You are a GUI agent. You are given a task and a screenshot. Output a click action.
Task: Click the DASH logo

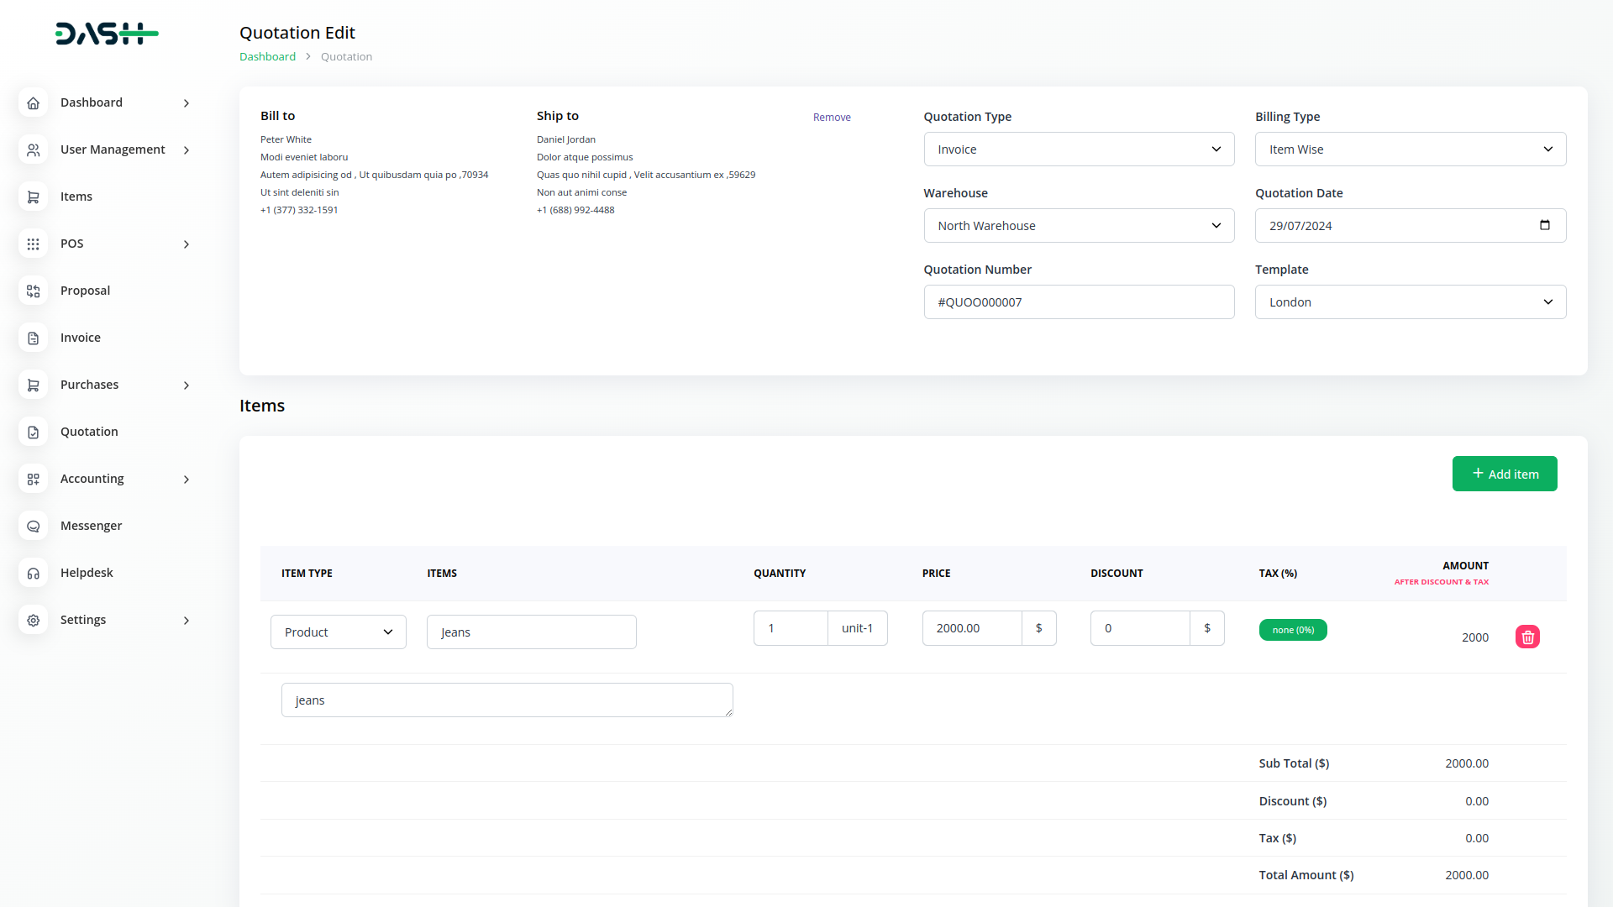[x=107, y=34]
